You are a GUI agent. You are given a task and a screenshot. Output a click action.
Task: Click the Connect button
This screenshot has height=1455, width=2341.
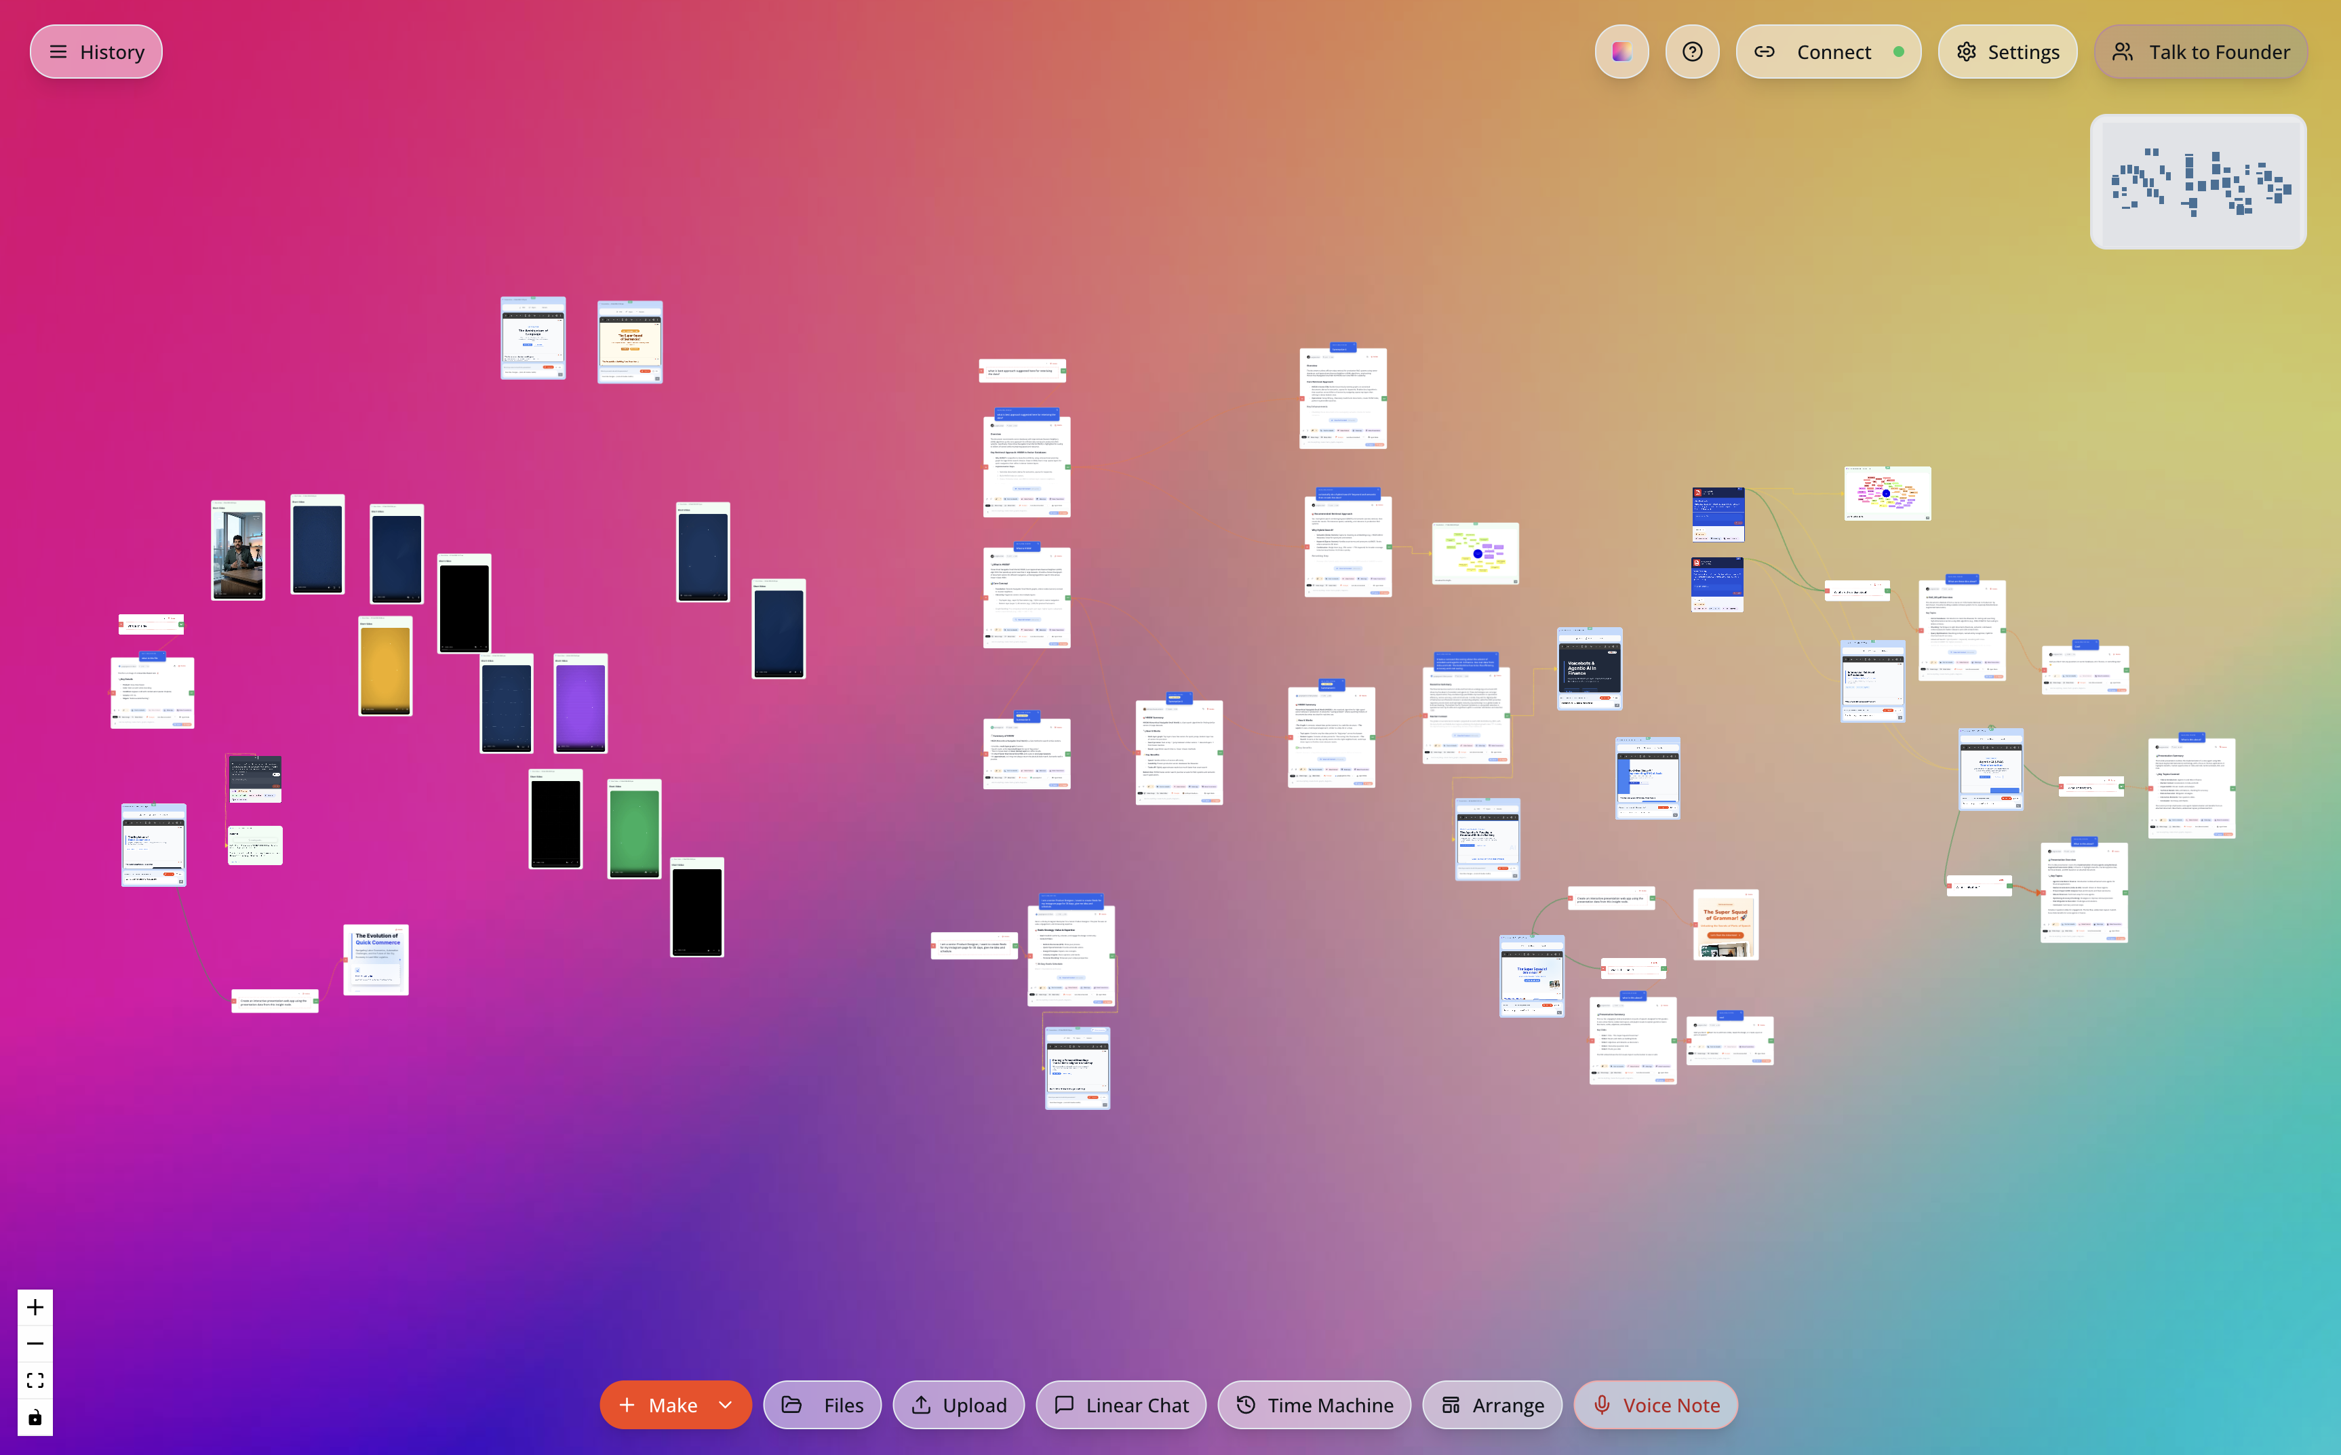1828,52
